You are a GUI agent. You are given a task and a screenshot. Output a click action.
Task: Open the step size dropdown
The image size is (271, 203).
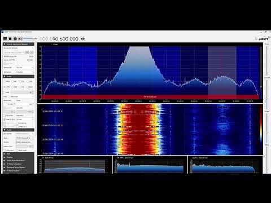(x=25, y=120)
